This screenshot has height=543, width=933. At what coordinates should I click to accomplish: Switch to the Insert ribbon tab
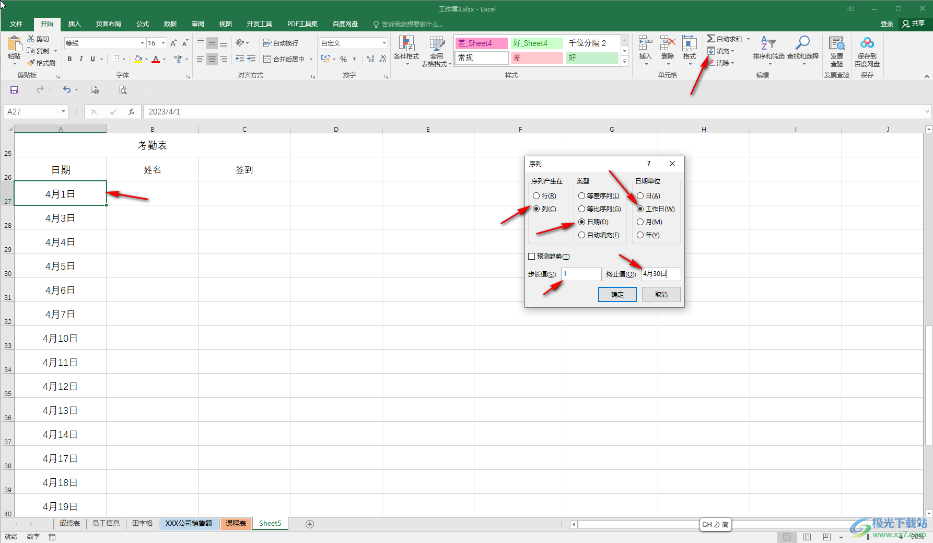click(x=75, y=24)
